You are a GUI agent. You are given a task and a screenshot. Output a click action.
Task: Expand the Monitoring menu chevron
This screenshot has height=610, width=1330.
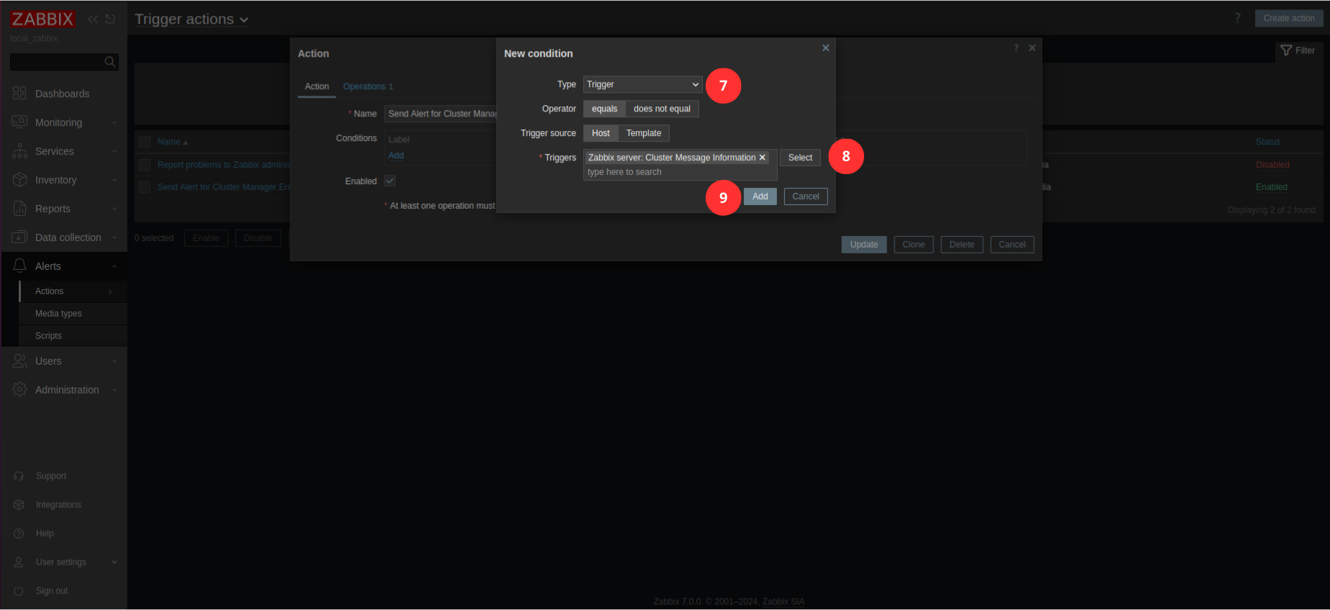point(114,123)
